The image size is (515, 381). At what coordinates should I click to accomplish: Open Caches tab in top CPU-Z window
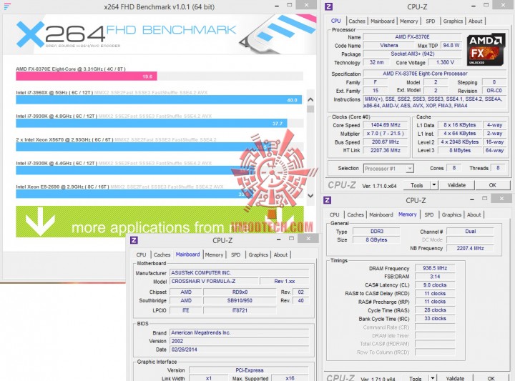point(357,21)
